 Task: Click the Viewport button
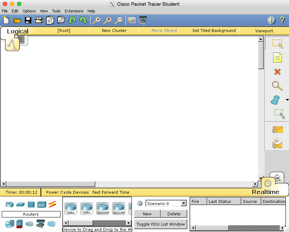(264, 31)
